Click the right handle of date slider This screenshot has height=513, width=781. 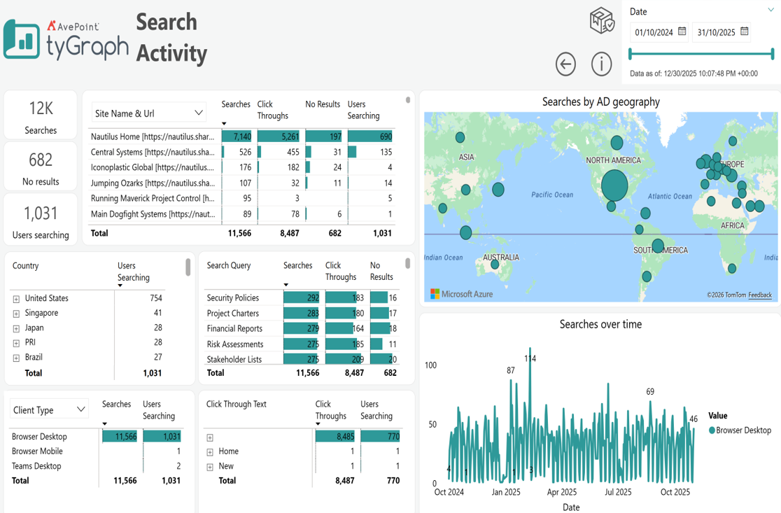(773, 54)
